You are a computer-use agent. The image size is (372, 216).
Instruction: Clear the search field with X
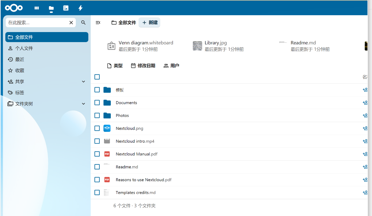pyautogui.click(x=71, y=23)
